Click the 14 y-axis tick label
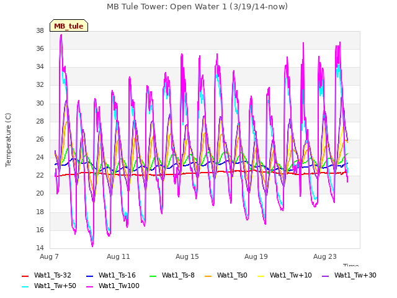 pyautogui.click(x=40, y=248)
